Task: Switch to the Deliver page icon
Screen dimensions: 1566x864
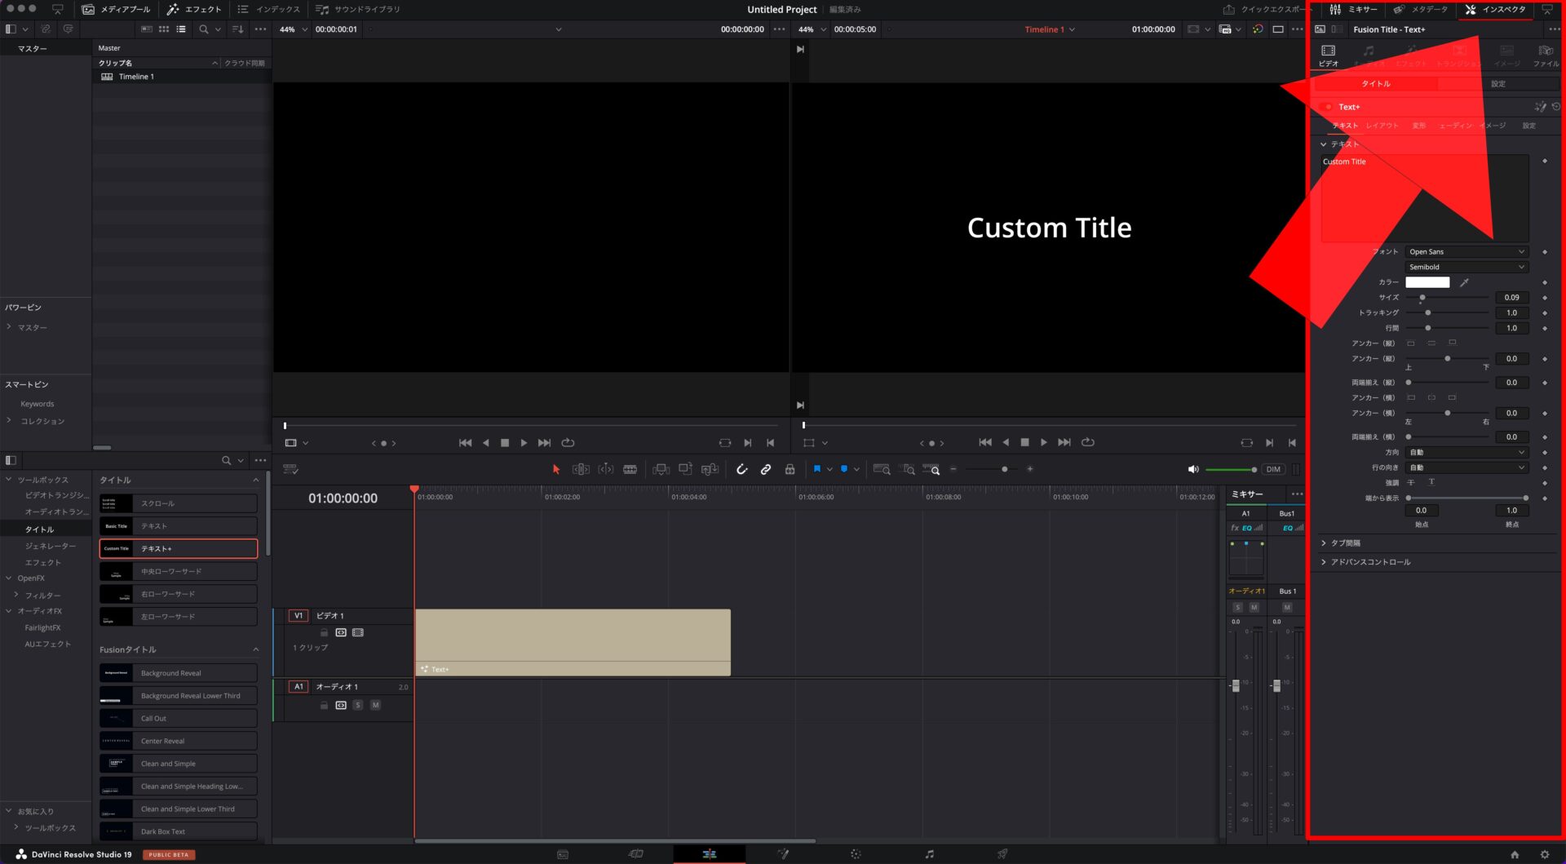Action: click(x=1002, y=854)
